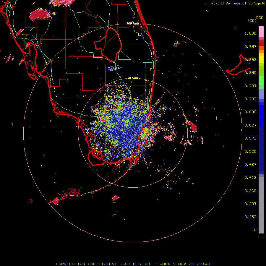Click the Correlation Coefficient KAMX caption text
The image size is (266, 266).
(x=133, y=264)
